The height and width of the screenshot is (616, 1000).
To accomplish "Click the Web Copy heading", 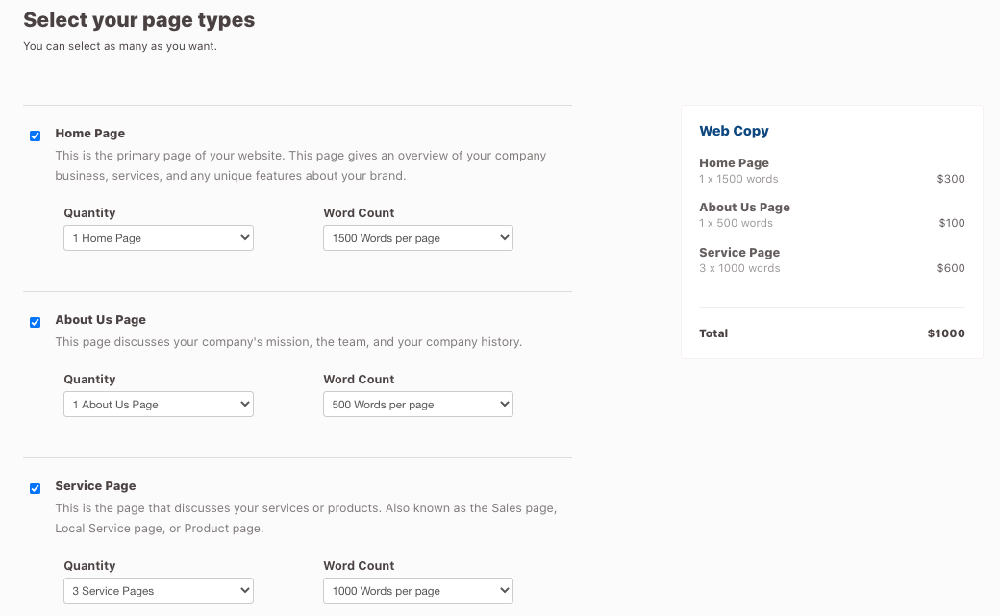I will (x=733, y=131).
